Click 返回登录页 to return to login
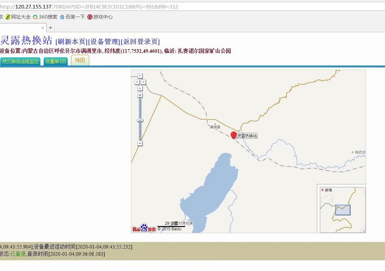Image resolution: width=385 pixels, height=271 pixels. (140, 42)
